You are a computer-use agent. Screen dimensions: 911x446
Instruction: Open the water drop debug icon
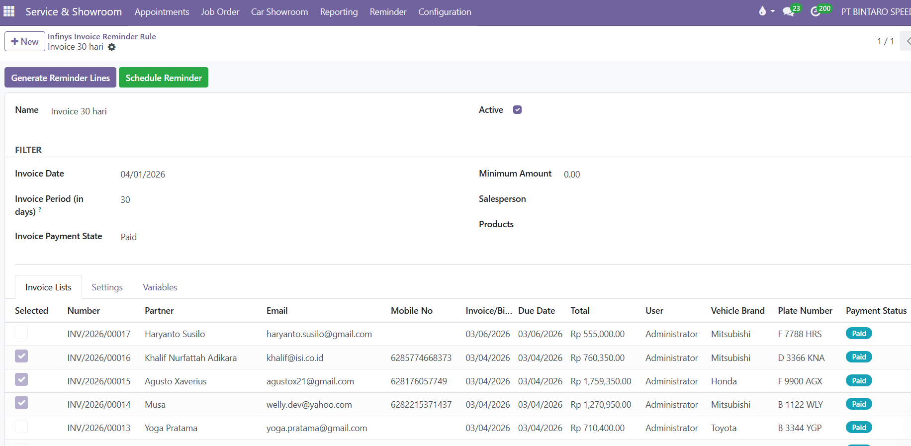click(x=762, y=11)
